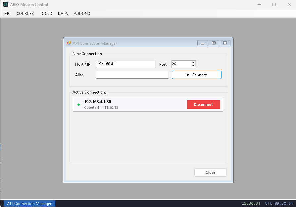Image resolution: width=296 pixels, height=207 pixels.
Task: Click the Cobete 1 alias text
Action: tap(92, 107)
